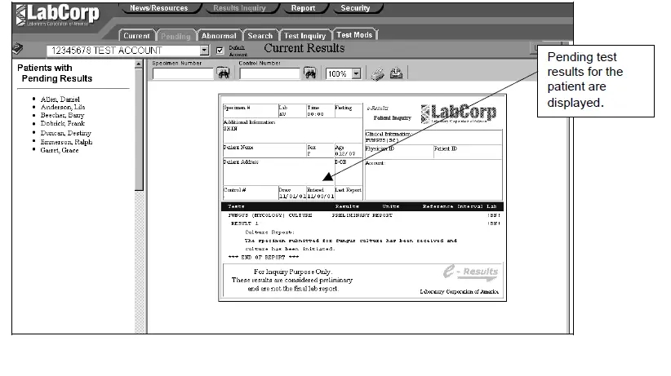
Task: Select patient Duncan, Destiny
Action: coord(66,133)
